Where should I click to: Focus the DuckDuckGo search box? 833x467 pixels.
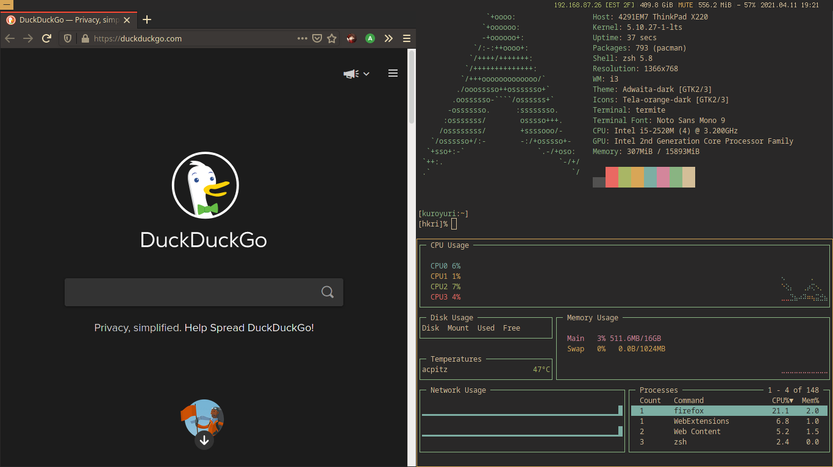click(x=204, y=292)
